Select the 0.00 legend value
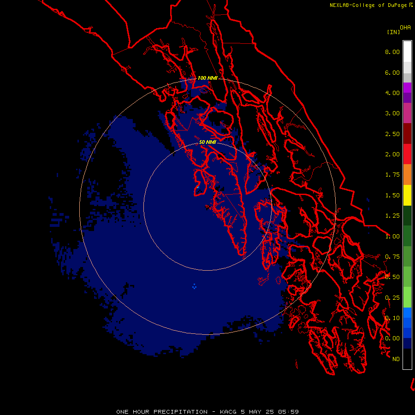Image resolution: width=415 pixels, height=415 pixels. [x=392, y=338]
